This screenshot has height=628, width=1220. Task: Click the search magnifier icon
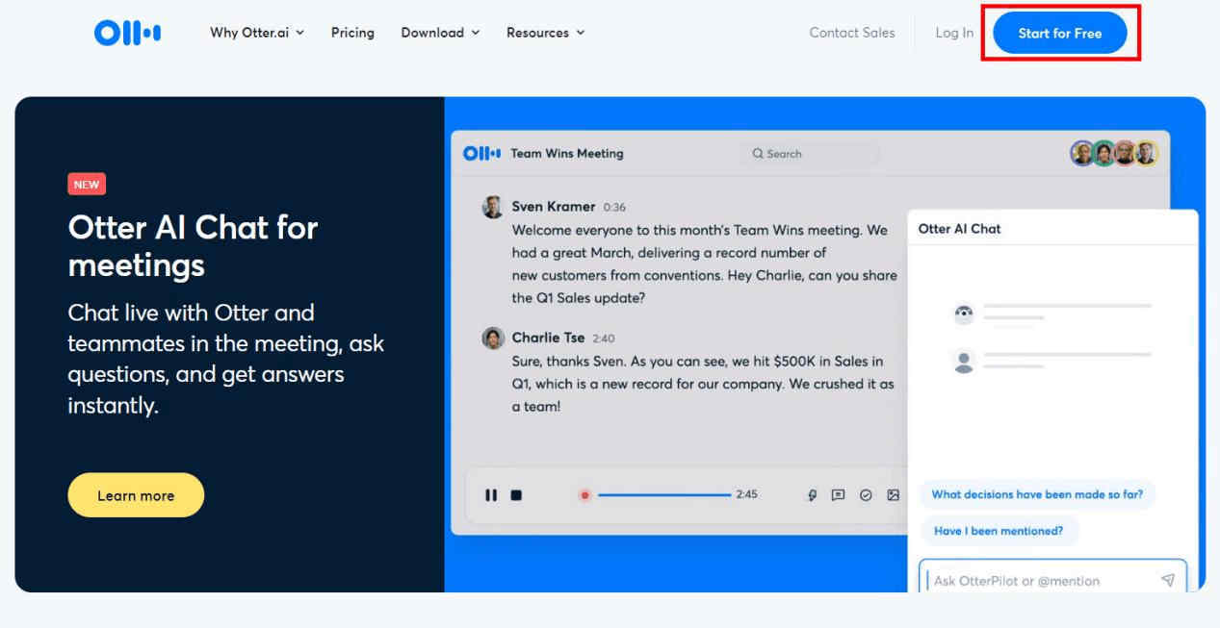(758, 154)
